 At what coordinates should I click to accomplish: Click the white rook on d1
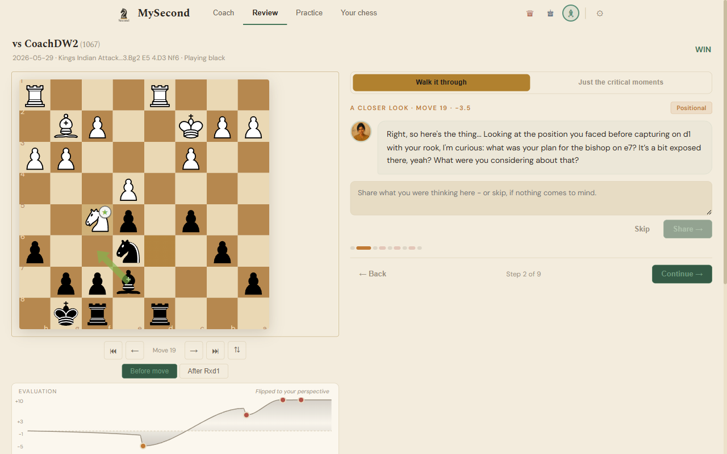click(x=160, y=95)
